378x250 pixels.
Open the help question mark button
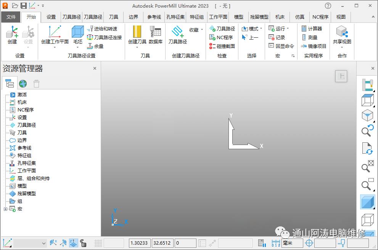coord(328,6)
